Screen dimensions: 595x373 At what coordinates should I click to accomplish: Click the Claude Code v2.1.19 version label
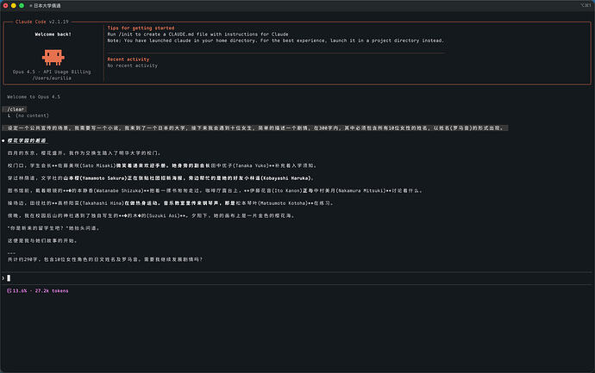click(x=42, y=22)
